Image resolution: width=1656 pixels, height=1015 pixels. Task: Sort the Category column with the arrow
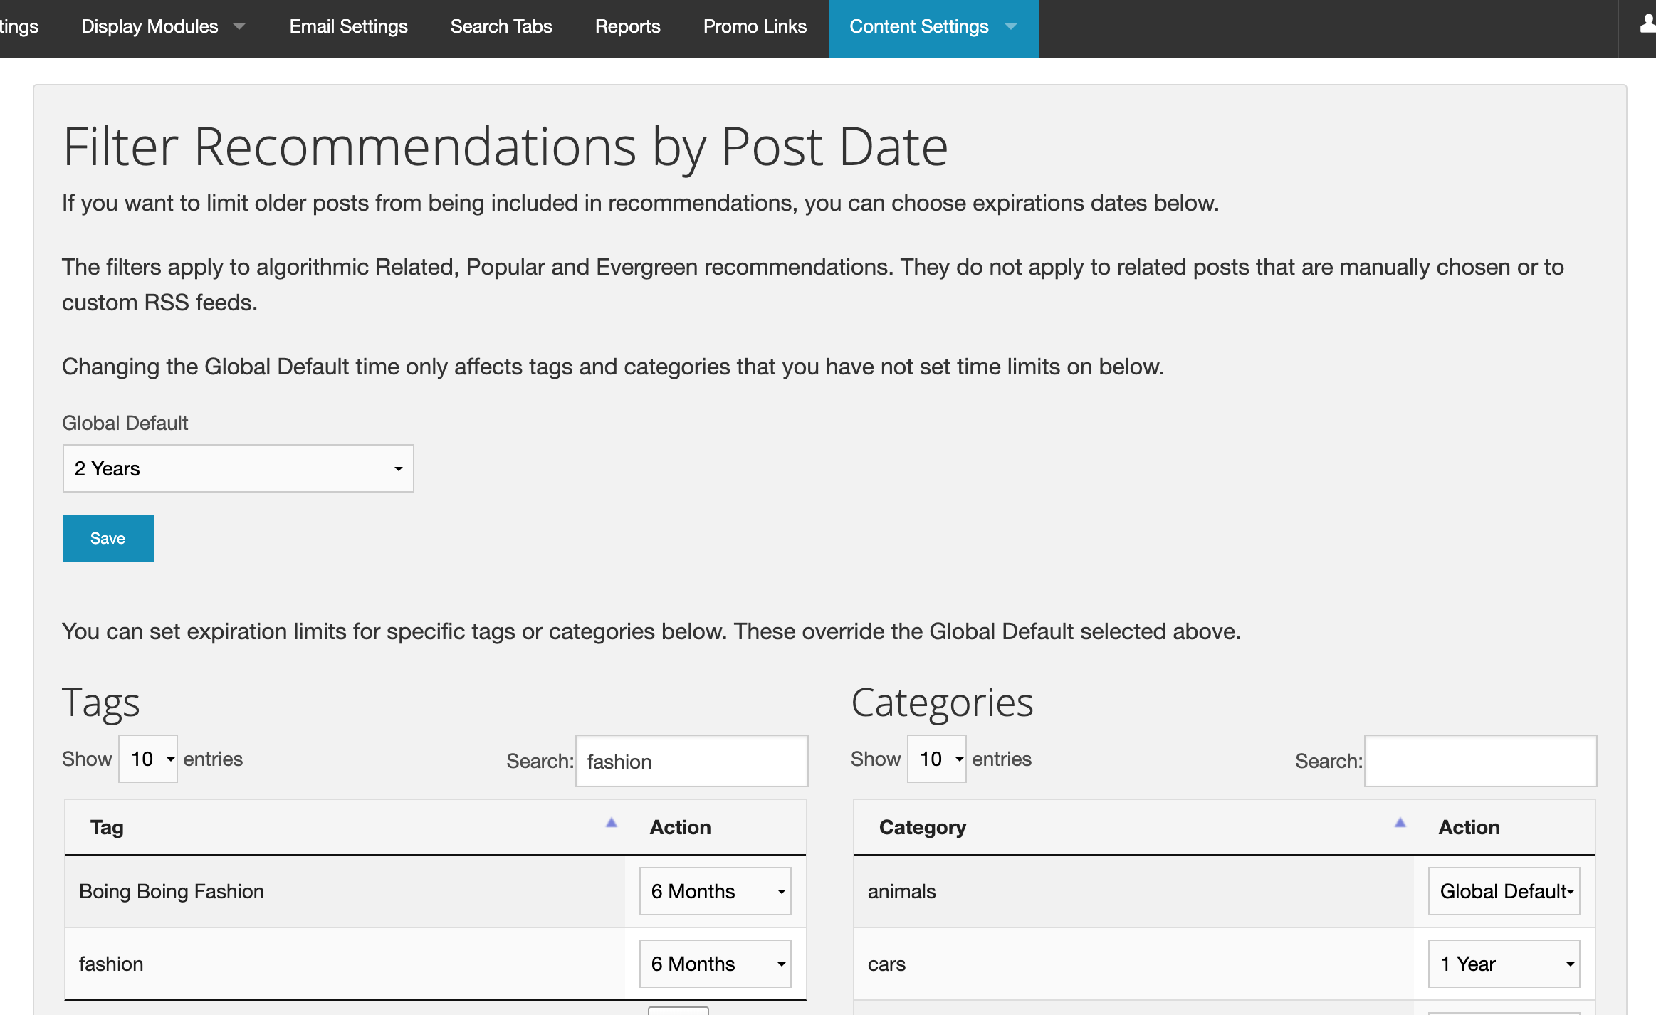click(1400, 823)
